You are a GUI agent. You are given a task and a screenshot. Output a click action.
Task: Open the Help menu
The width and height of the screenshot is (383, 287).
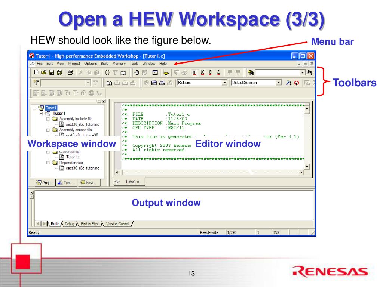coord(163,64)
